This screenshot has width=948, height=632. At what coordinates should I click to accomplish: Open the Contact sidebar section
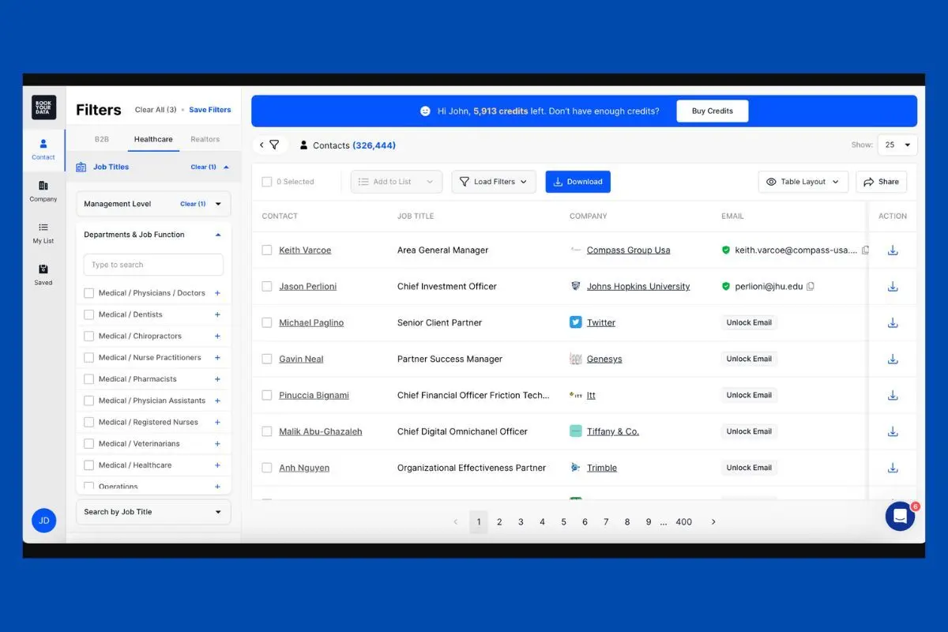point(43,149)
